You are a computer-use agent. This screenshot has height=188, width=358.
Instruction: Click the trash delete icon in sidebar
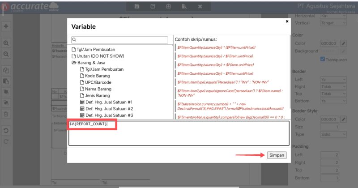point(6,114)
